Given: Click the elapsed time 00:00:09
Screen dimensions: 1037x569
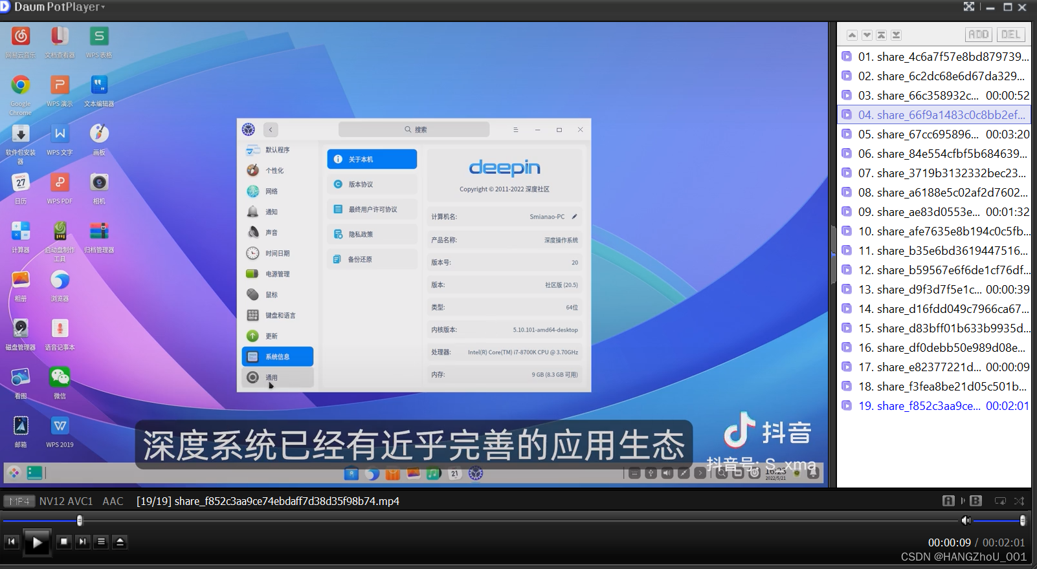Looking at the screenshot, I should click(950, 542).
